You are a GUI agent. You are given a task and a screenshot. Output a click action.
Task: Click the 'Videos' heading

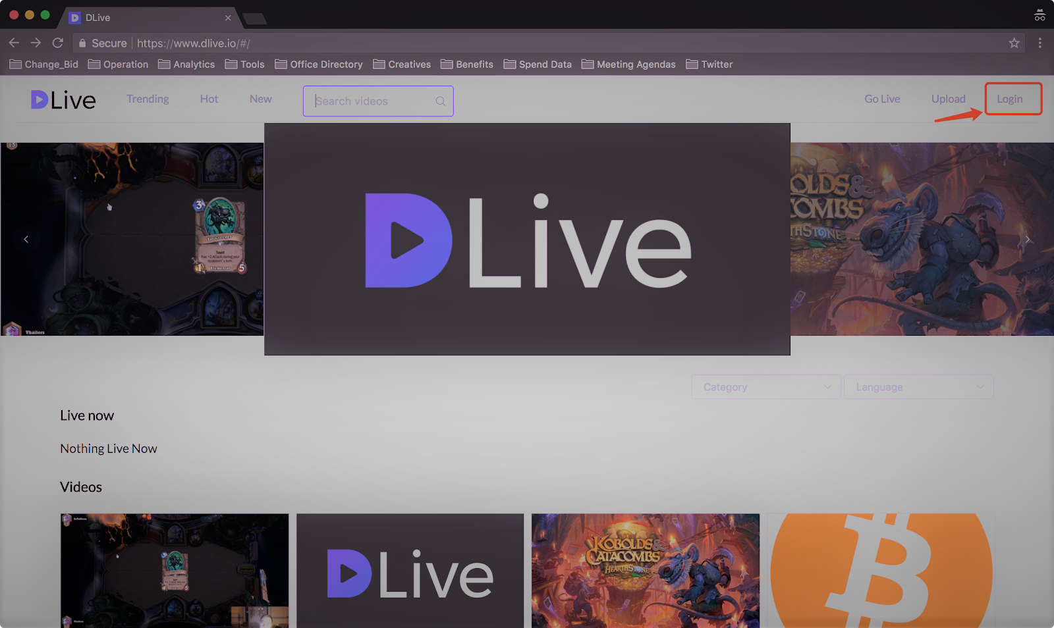coord(81,487)
